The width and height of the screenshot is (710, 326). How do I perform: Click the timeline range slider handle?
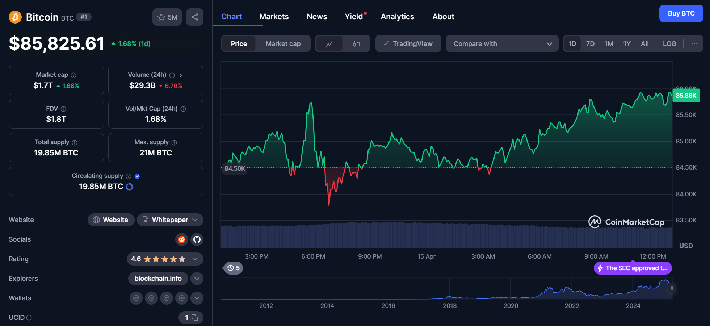pos(672,288)
